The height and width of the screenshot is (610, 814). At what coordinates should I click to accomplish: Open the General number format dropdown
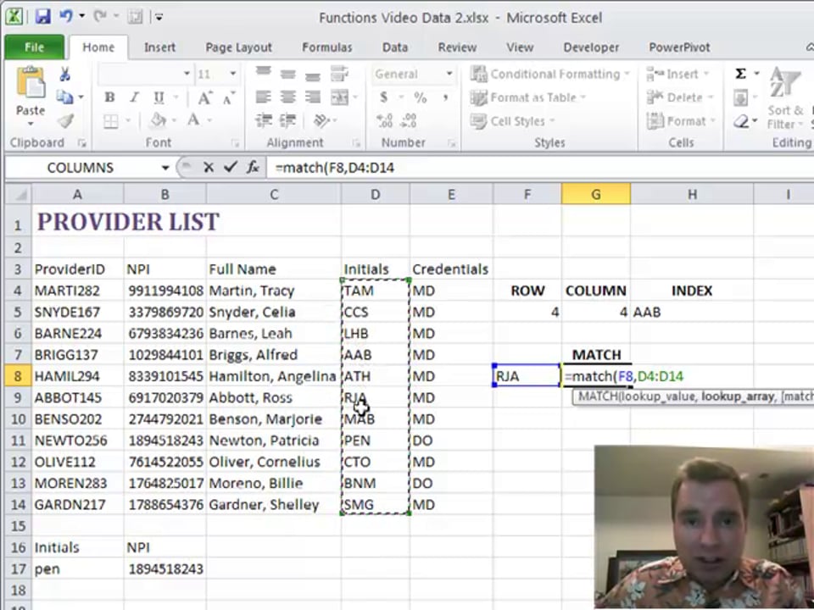(x=449, y=74)
